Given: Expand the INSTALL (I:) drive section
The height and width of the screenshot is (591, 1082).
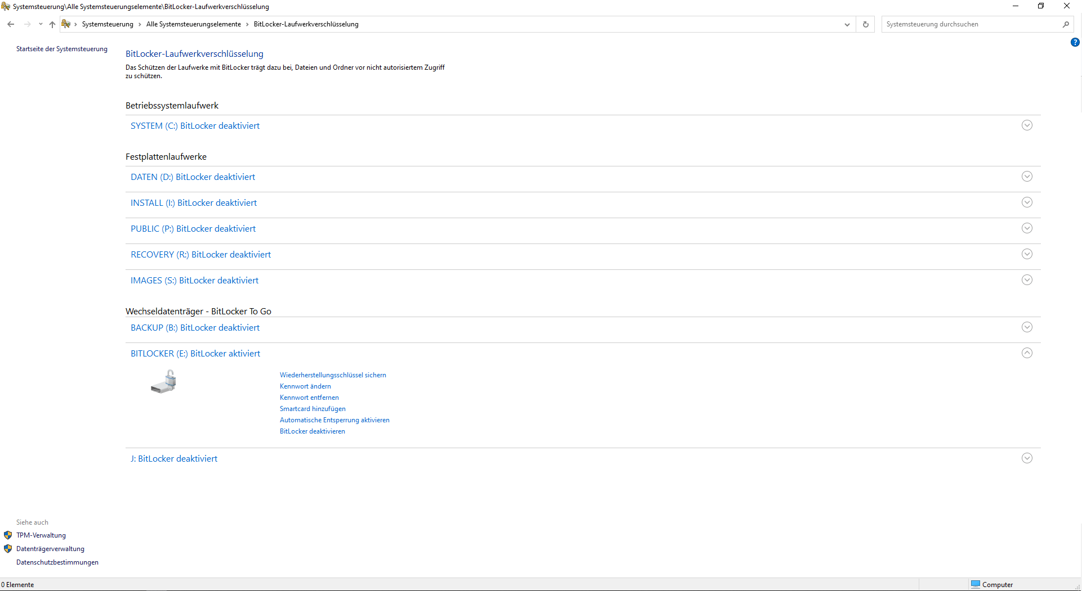Looking at the screenshot, I should [x=1027, y=202].
